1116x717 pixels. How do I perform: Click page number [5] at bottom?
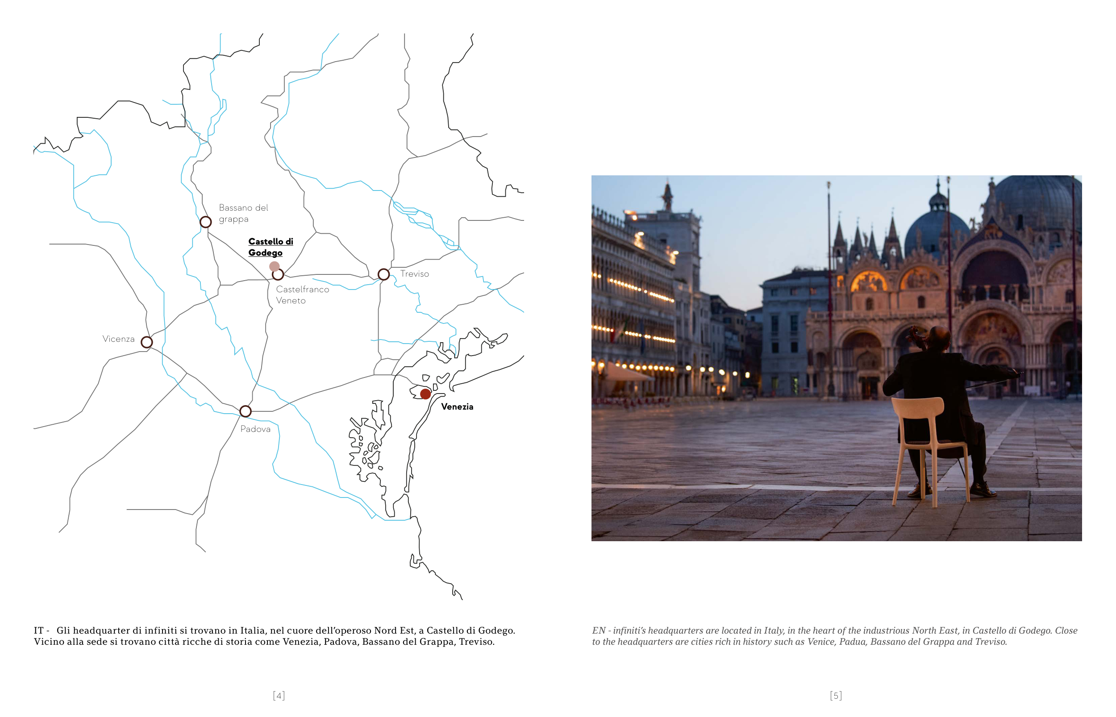click(836, 695)
